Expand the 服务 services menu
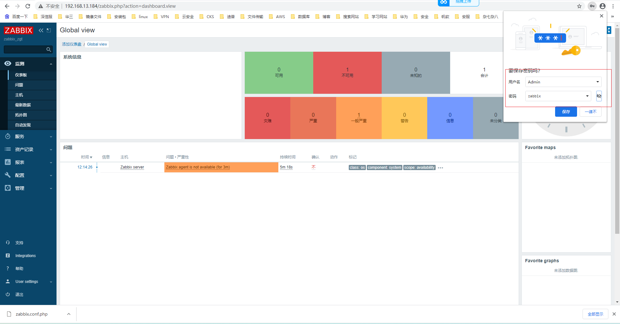 pyautogui.click(x=28, y=136)
